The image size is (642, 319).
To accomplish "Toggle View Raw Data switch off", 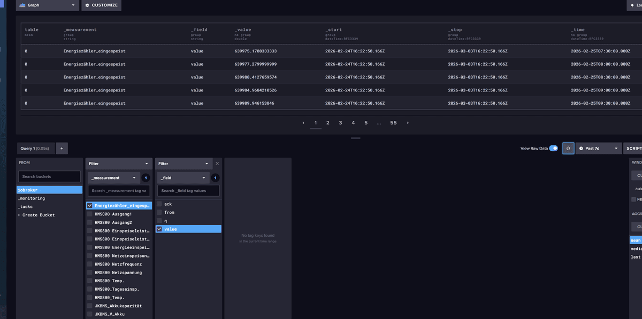I will click(553, 148).
